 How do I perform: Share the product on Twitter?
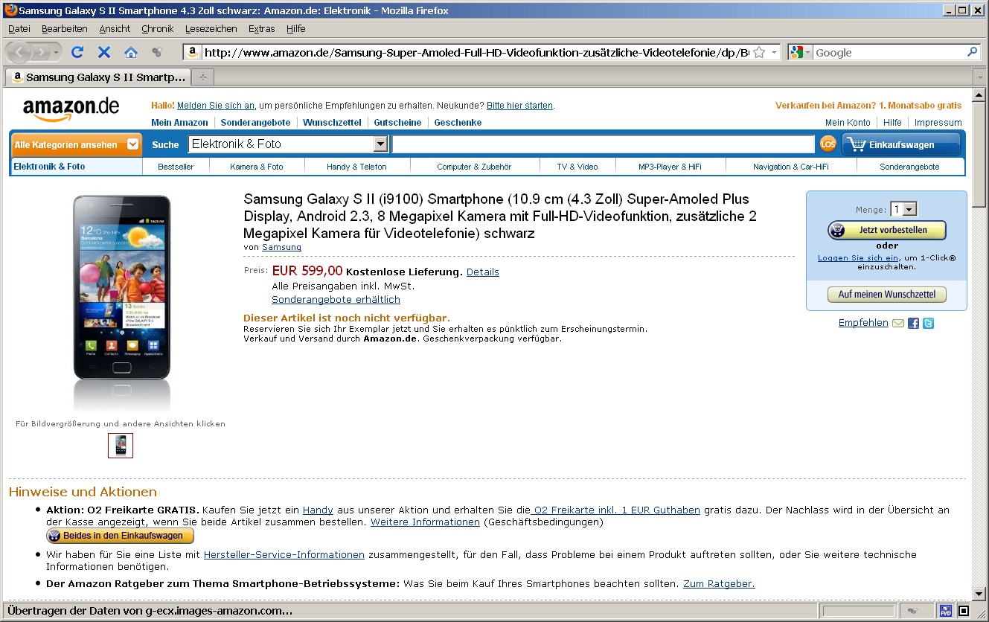tap(928, 323)
